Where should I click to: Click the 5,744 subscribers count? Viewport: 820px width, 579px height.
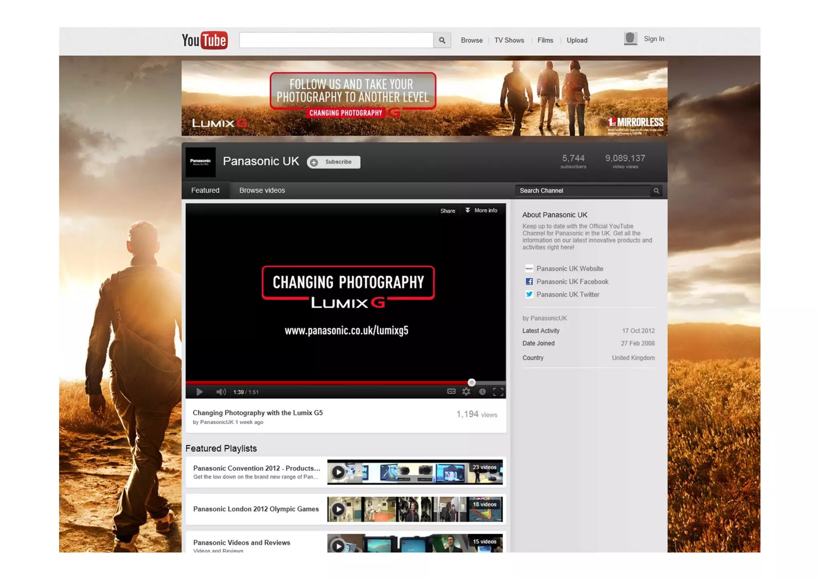[x=573, y=161]
